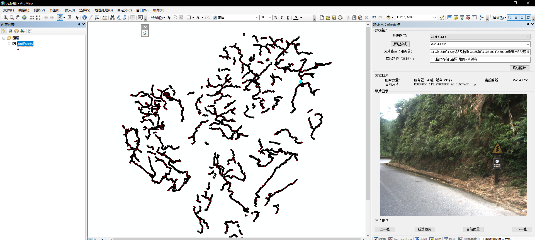Open the Python window icon
The width and height of the screenshot is (535, 240).
(474, 18)
